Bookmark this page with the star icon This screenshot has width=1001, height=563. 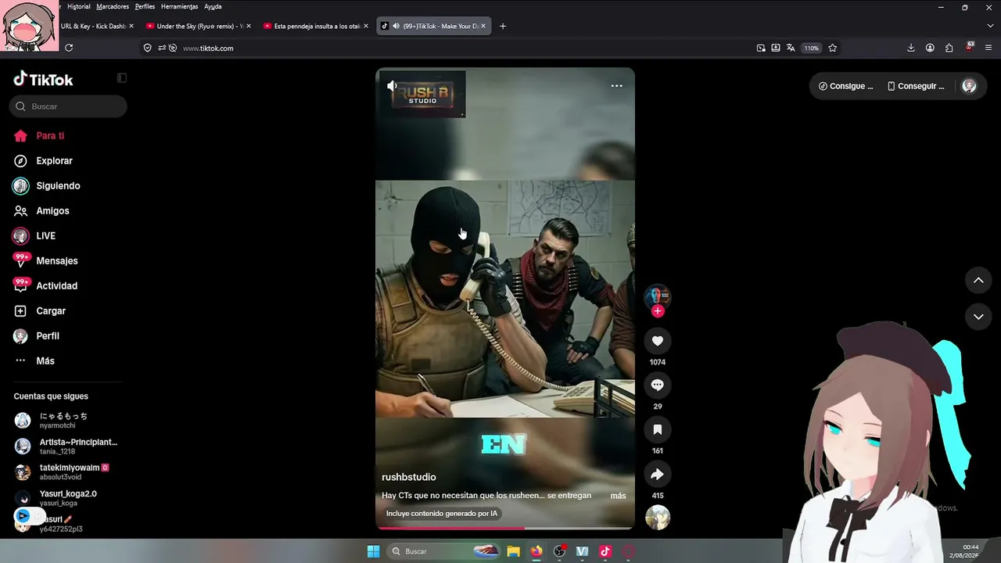(833, 48)
